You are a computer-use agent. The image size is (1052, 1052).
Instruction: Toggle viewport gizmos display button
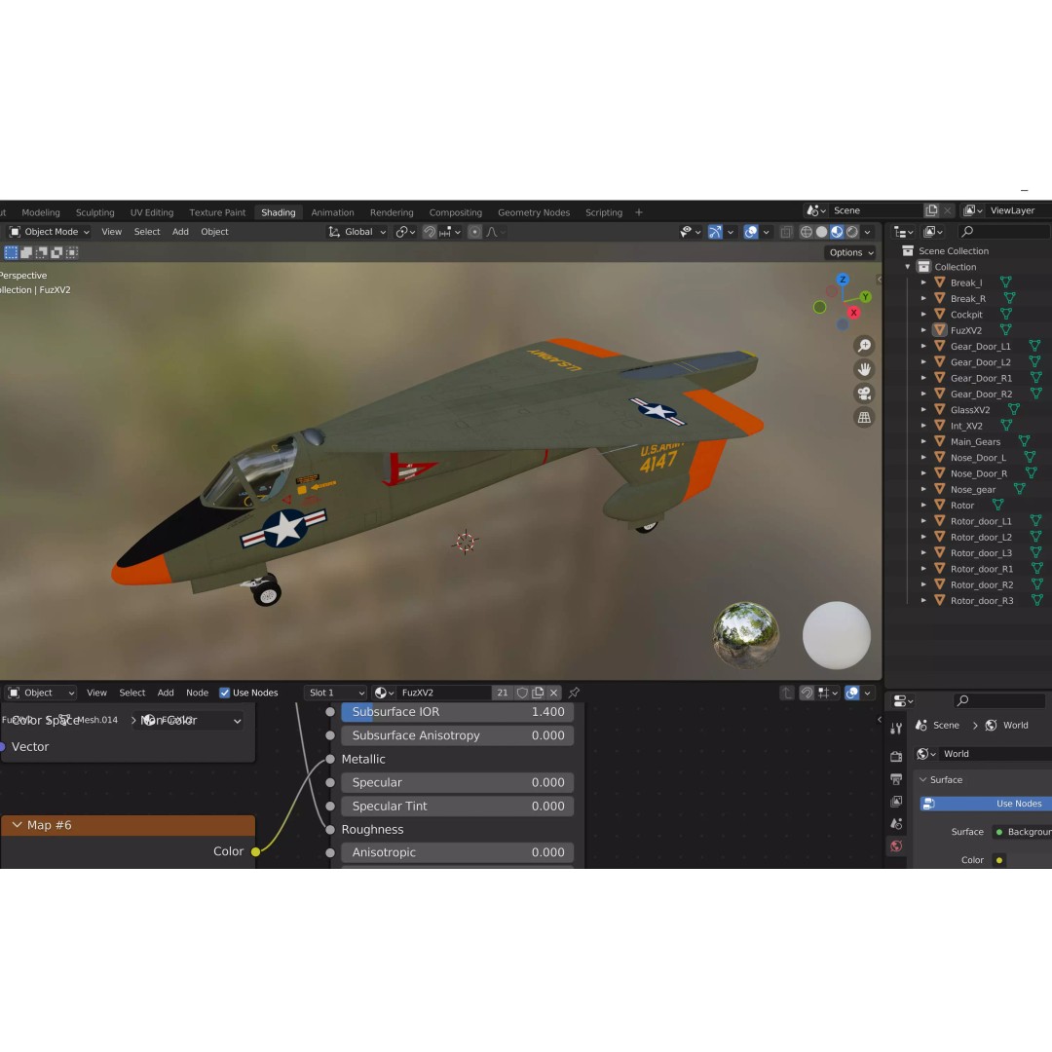tap(715, 232)
